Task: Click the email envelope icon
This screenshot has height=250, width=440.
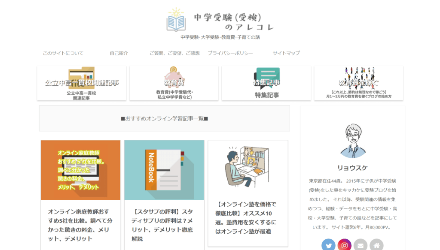Action: pyautogui.click(x=361, y=245)
